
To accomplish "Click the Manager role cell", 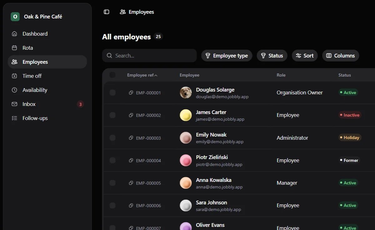I will 287,183.
